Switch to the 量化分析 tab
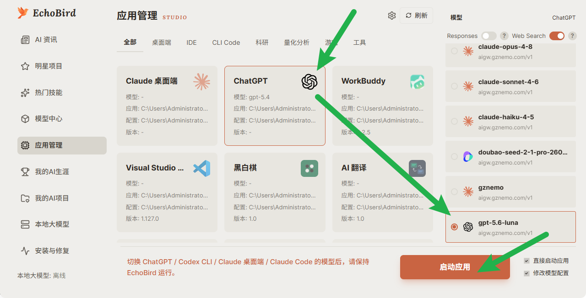Screen dimensions: 586x298 pos(297,43)
